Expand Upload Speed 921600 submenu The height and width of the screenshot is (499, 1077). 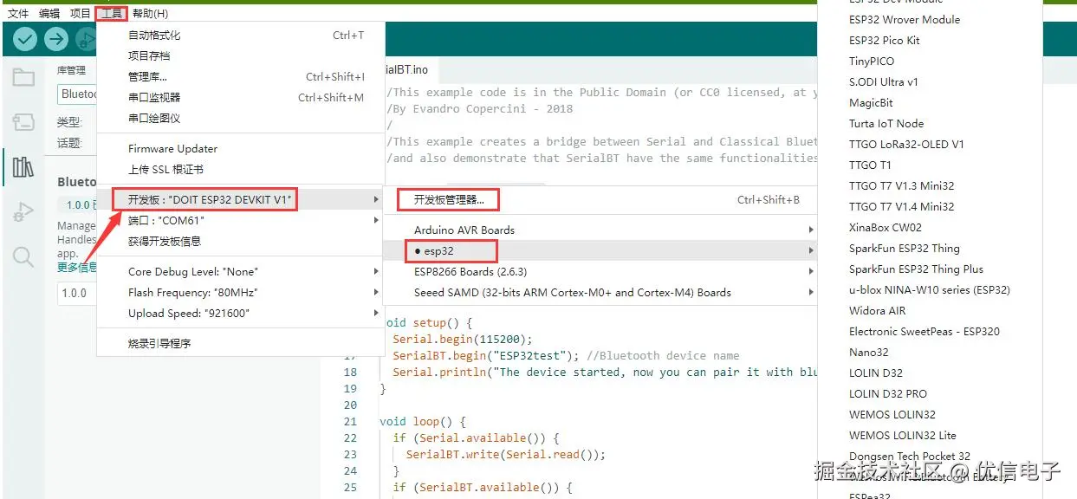coord(240,314)
